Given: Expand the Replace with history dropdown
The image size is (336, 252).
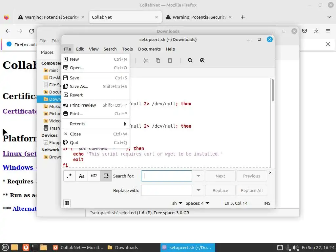Looking at the screenshot, I should (198, 190).
